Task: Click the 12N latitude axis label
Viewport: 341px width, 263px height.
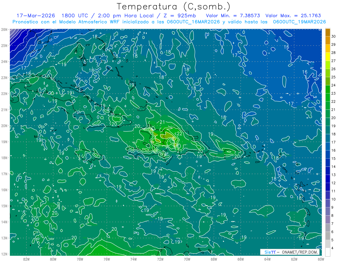Action: pos(4,254)
